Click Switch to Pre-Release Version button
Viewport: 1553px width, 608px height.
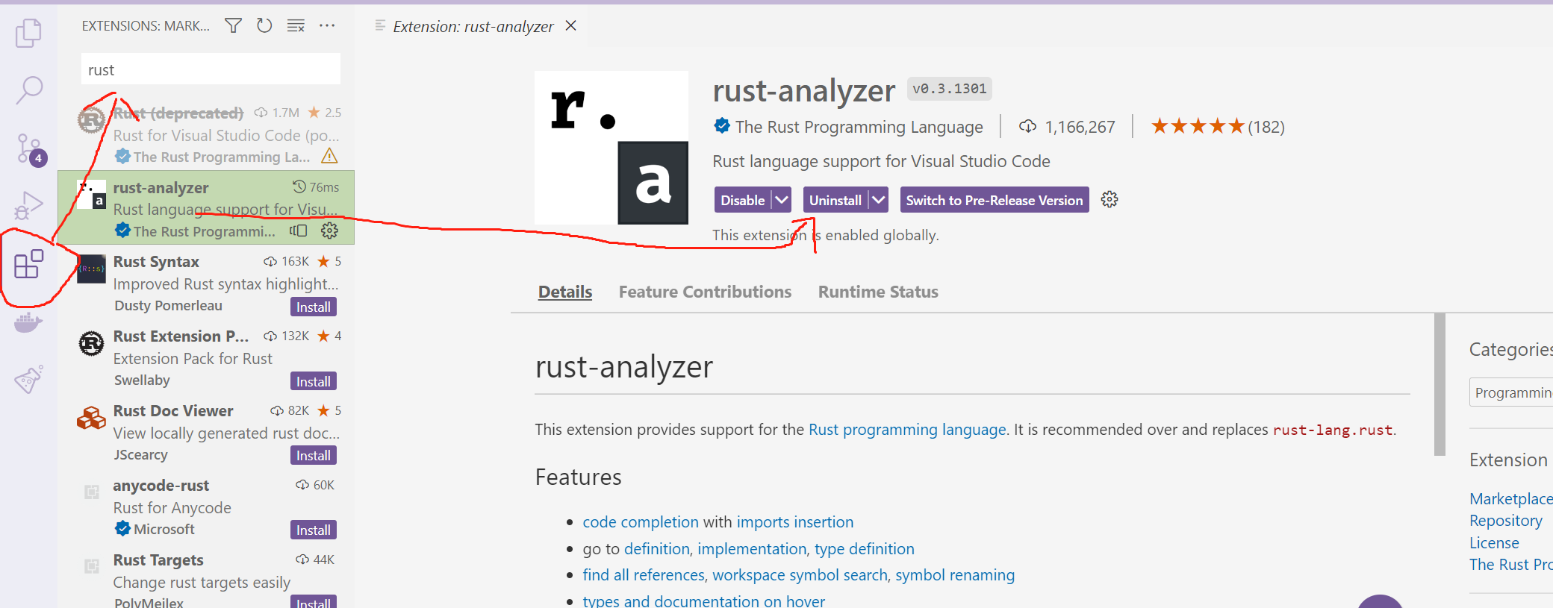(995, 200)
